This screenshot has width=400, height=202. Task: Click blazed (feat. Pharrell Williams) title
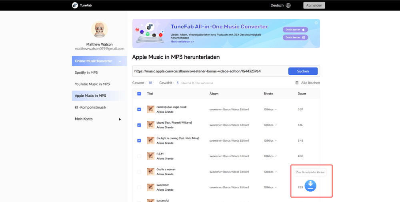point(174,122)
